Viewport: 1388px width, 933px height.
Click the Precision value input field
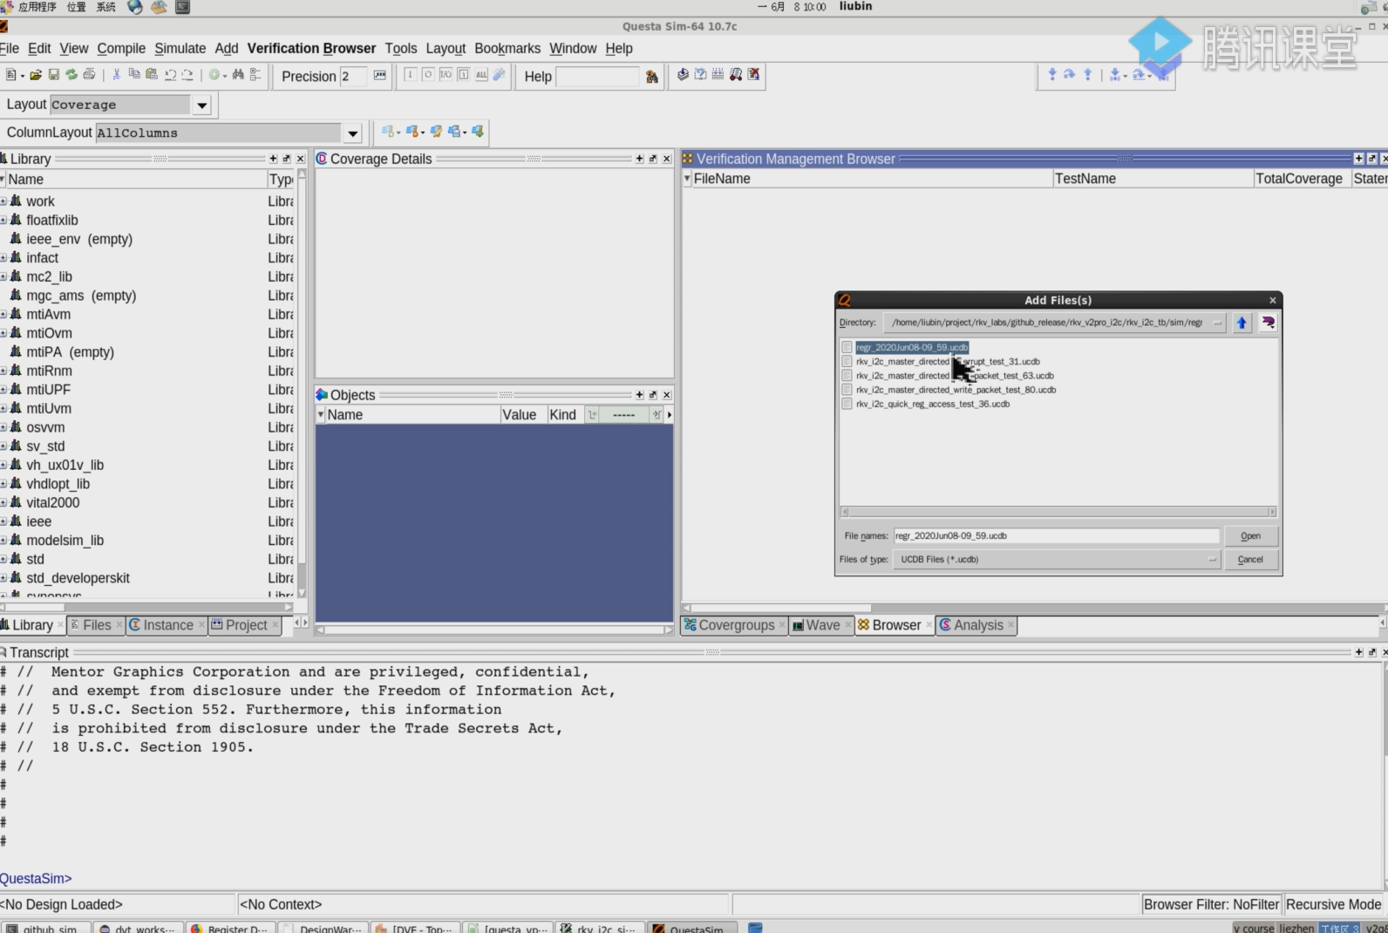(354, 77)
